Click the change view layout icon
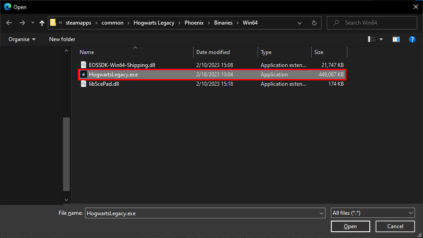The width and height of the screenshot is (423, 238). 372,39
